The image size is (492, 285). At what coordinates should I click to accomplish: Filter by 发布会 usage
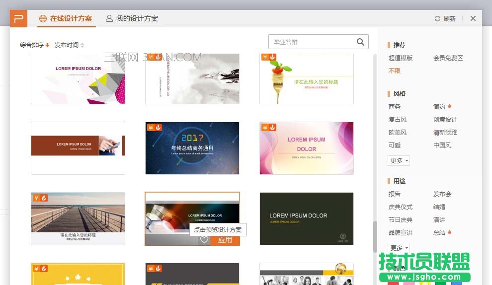tap(442, 194)
